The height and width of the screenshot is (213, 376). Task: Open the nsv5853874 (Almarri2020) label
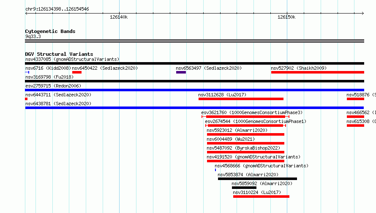(x=248, y=175)
